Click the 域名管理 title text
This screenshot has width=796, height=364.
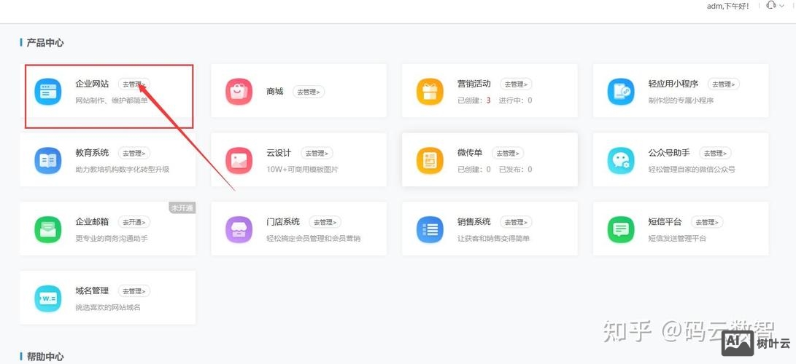click(x=92, y=291)
